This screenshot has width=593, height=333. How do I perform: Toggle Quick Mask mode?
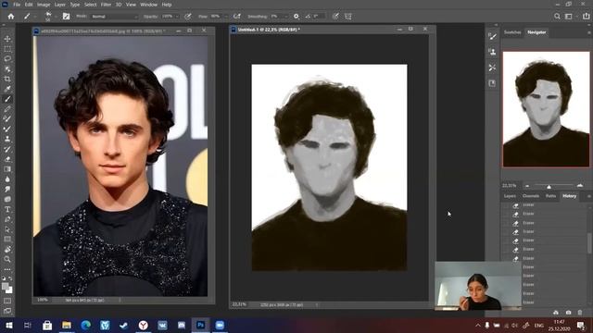7,301
